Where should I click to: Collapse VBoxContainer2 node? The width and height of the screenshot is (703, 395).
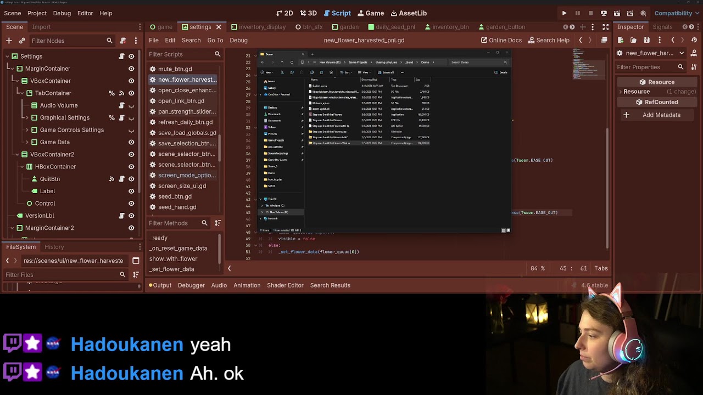(x=17, y=154)
